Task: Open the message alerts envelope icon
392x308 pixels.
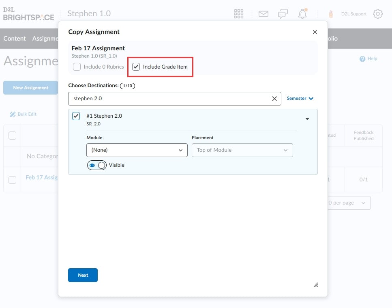Action: point(263,14)
